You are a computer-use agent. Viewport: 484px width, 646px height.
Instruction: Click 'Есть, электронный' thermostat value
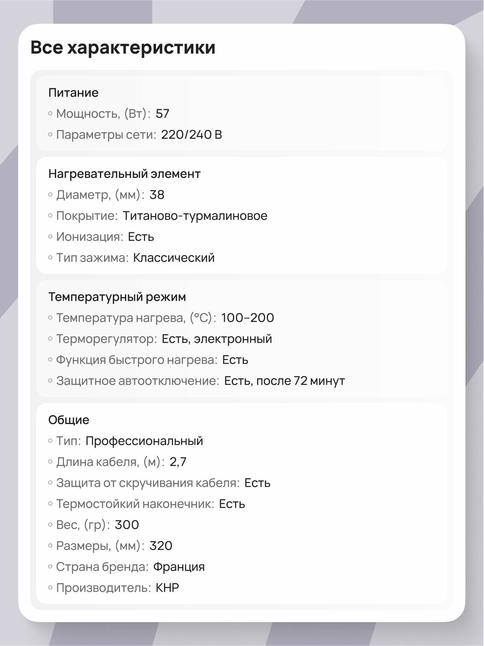(x=217, y=339)
